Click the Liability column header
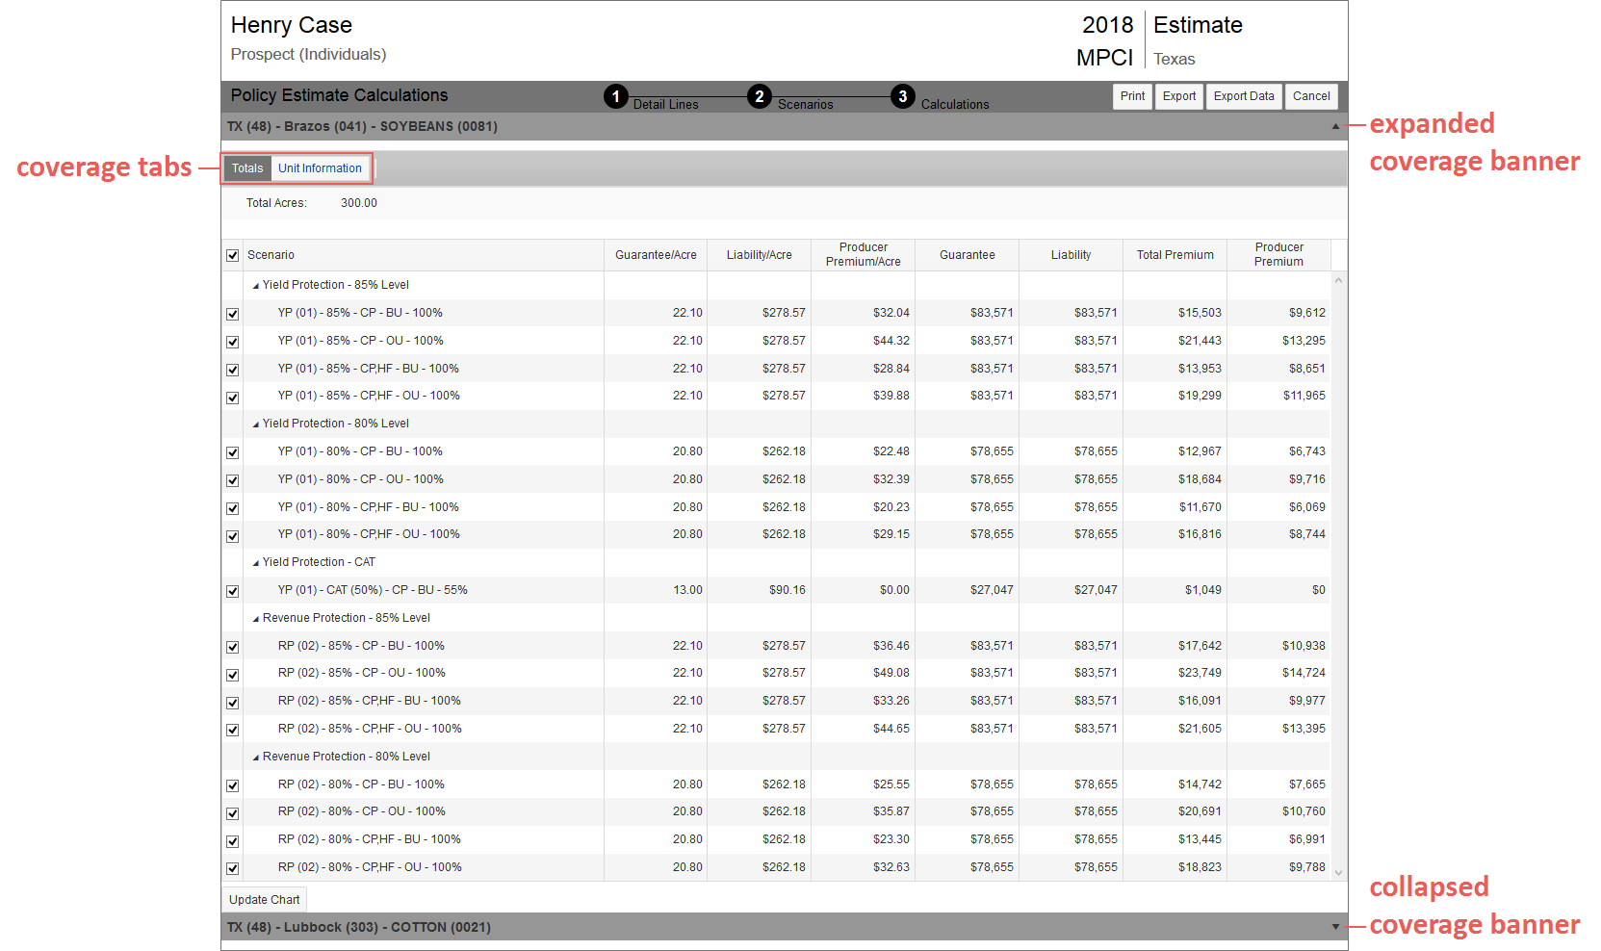 click(x=1072, y=255)
